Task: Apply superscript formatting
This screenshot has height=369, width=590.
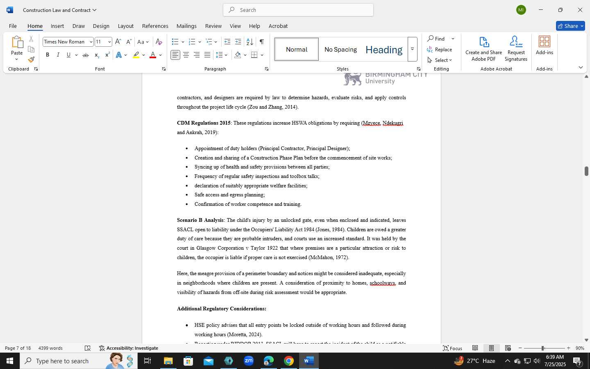Action: 107,55
